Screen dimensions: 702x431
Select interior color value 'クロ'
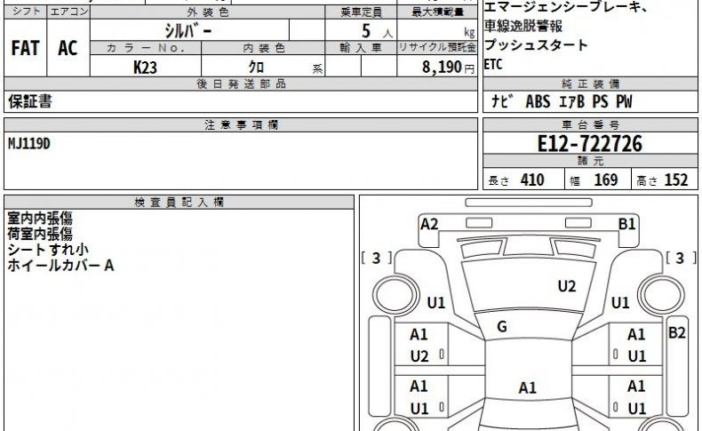pos(256,68)
